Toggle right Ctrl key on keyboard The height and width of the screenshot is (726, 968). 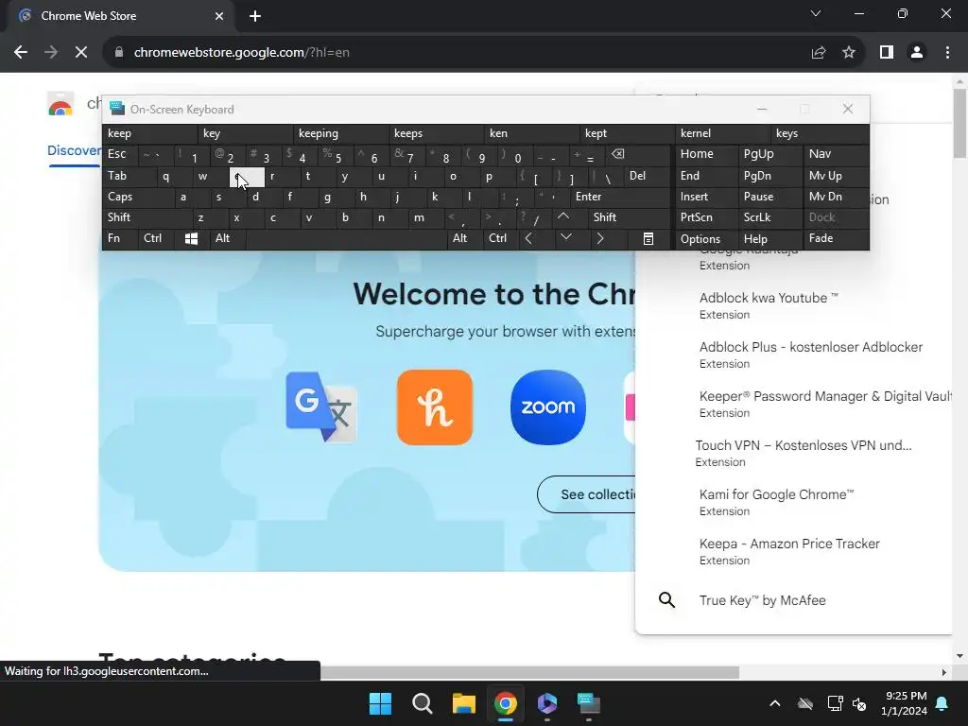pyautogui.click(x=501, y=238)
